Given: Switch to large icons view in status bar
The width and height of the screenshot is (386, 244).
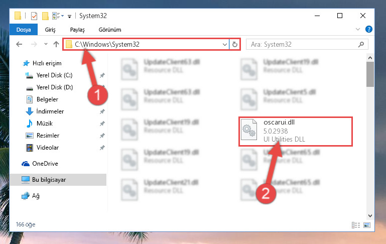Looking at the screenshot, I should (x=367, y=225).
